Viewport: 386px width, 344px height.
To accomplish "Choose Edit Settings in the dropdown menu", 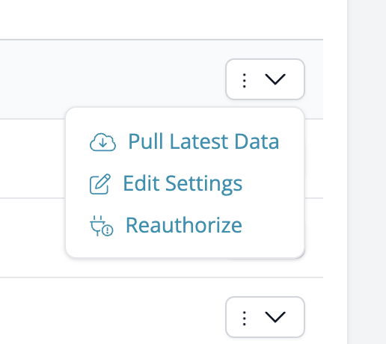I will point(166,184).
